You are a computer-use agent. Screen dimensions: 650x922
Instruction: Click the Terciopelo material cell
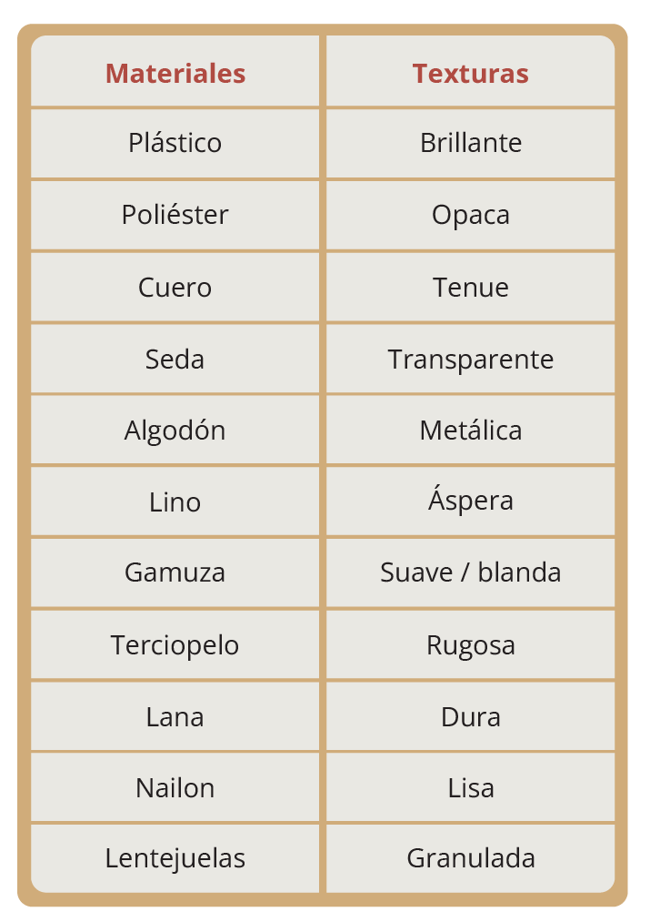[175, 645]
